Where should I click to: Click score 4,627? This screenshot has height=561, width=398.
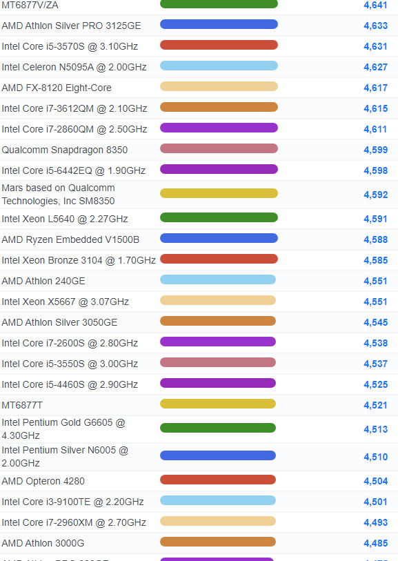[375, 67]
